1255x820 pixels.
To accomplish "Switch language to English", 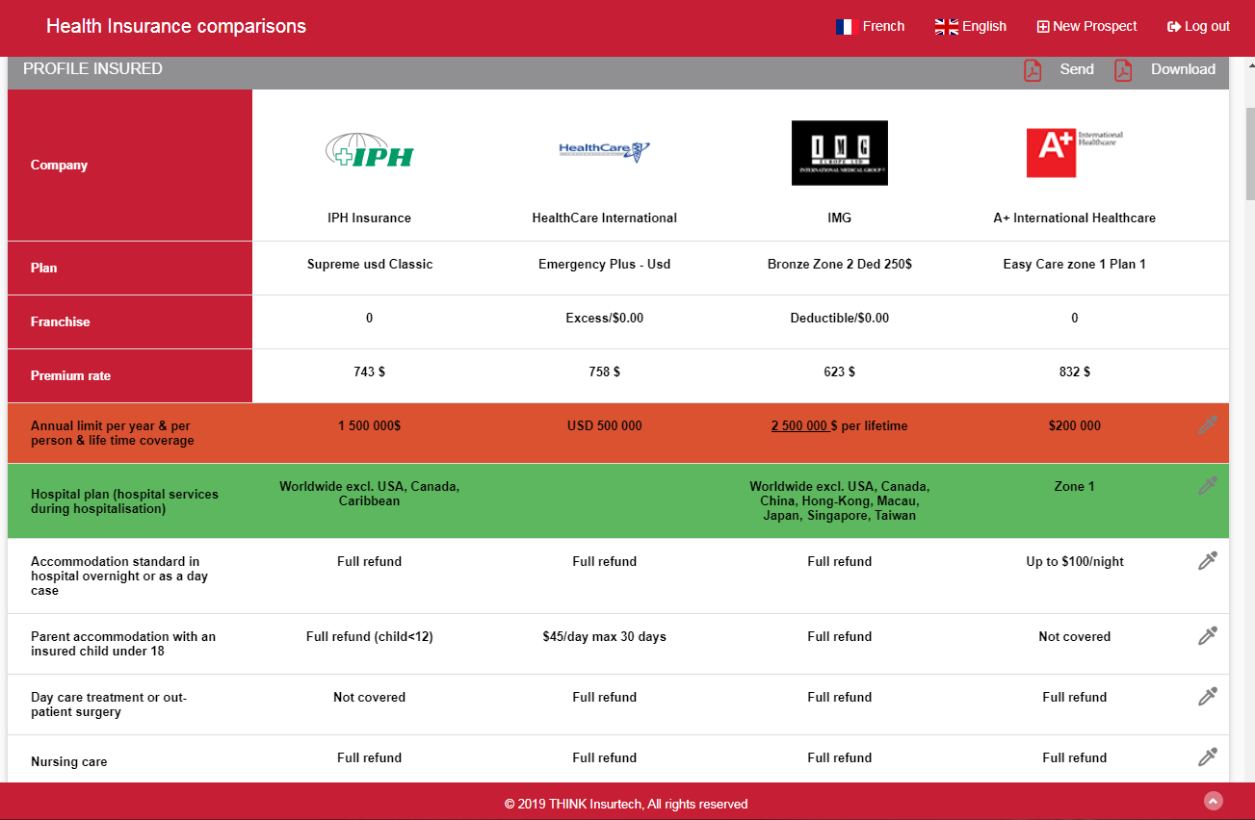I will pyautogui.click(x=971, y=27).
